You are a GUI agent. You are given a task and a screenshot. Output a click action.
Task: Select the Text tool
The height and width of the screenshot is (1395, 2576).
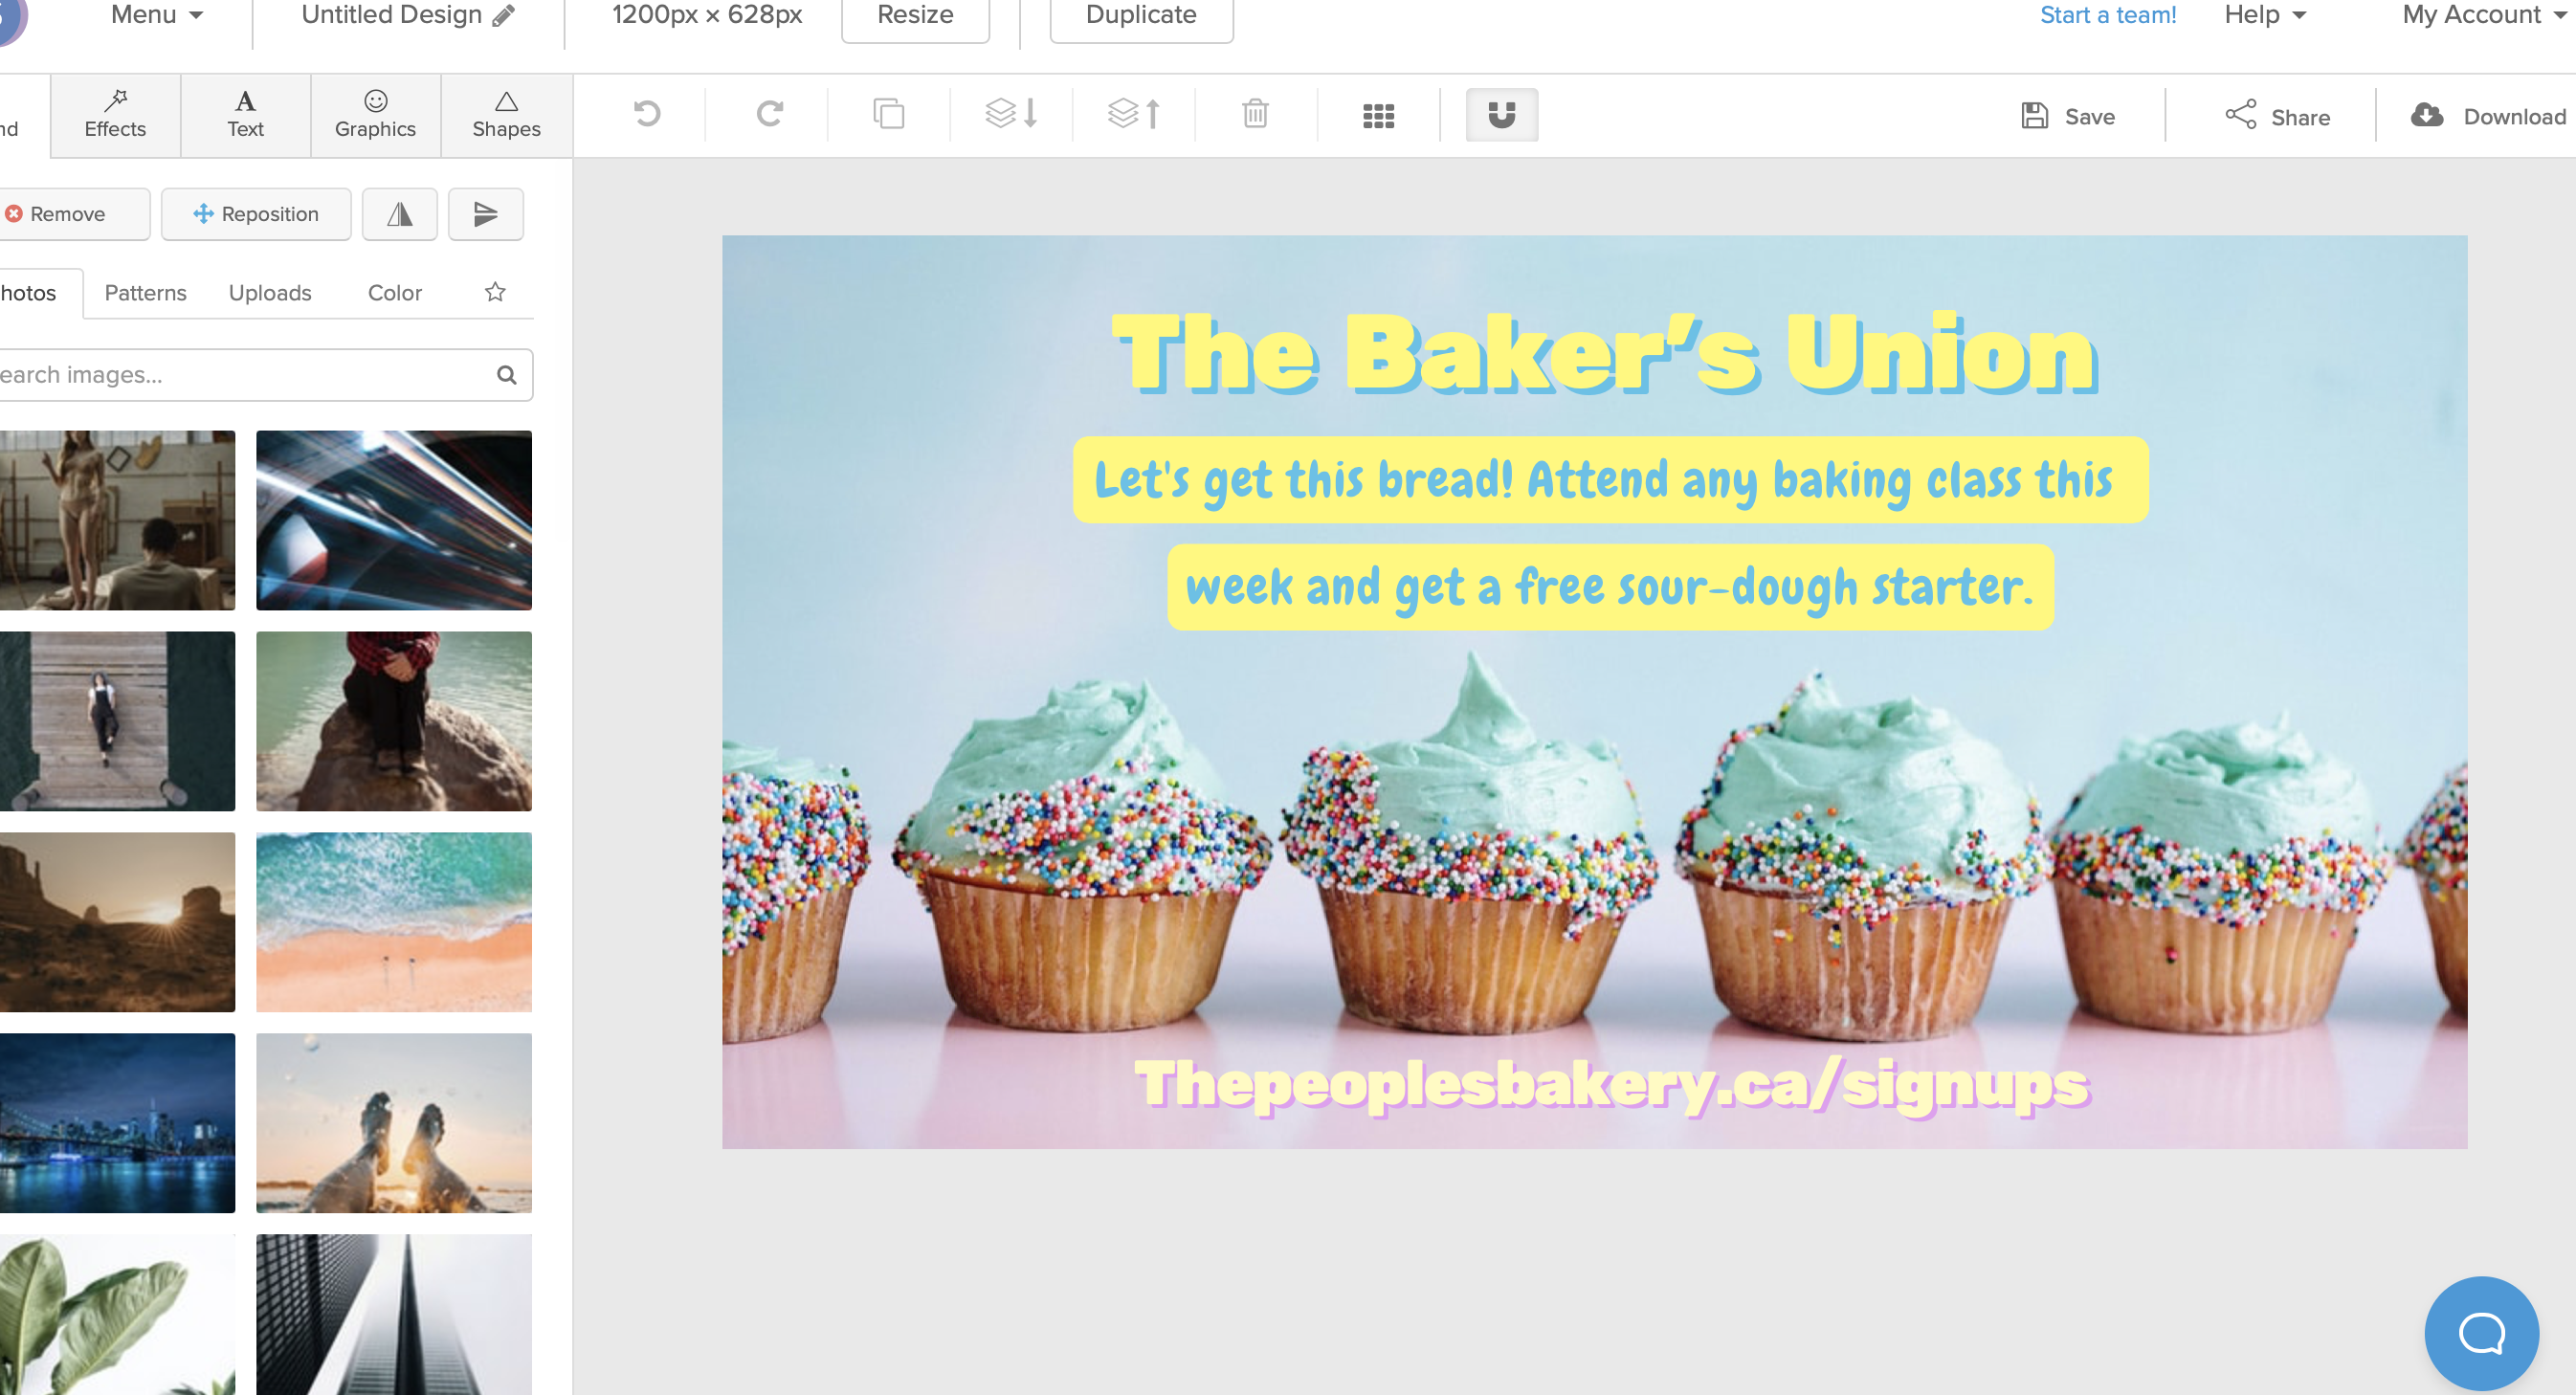(x=244, y=114)
